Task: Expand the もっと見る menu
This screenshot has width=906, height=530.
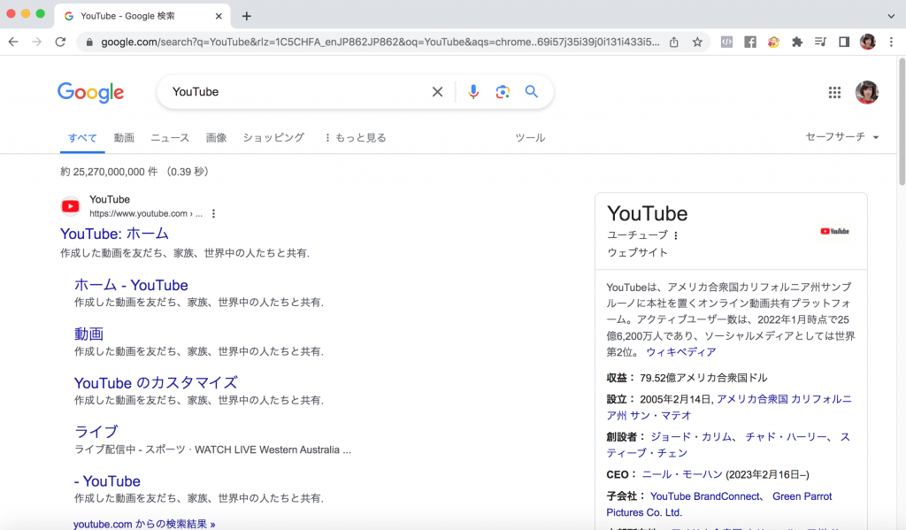Action: coord(356,137)
